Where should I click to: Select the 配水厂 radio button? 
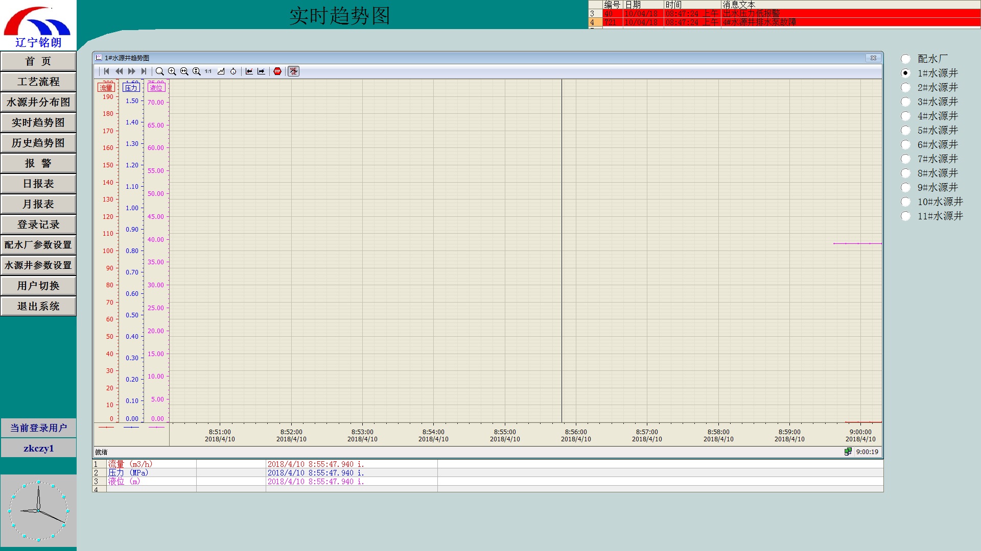pyautogui.click(x=905, y=59)
